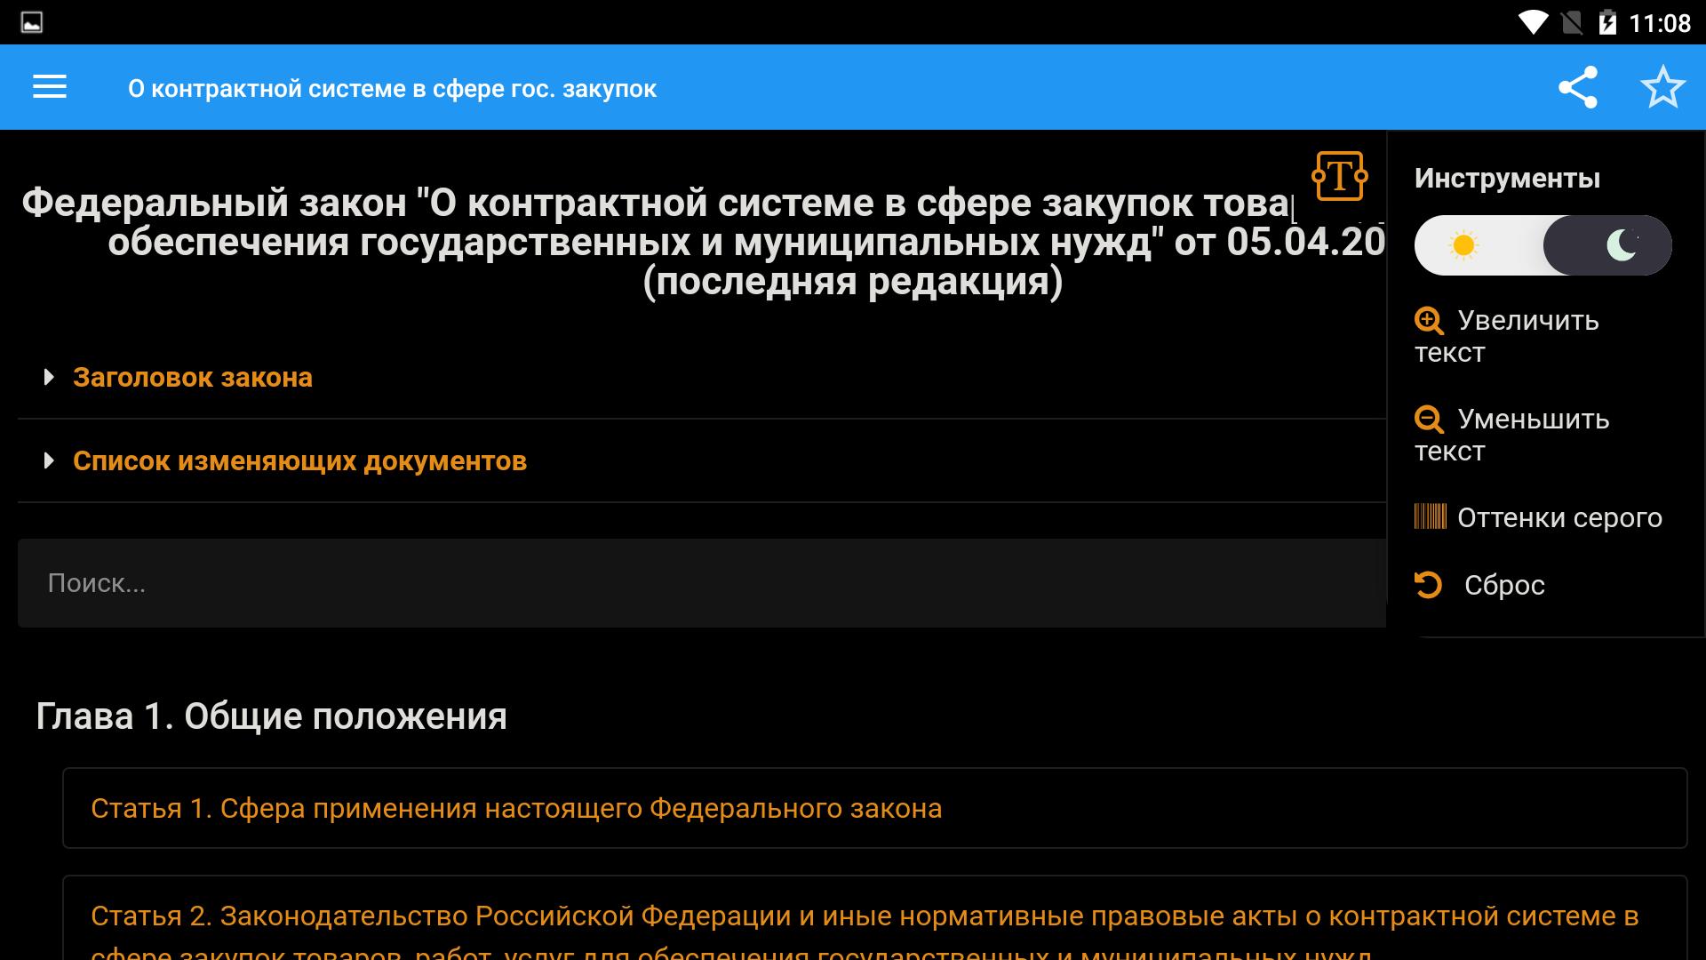Open Статья 1 Сфера применения link
Viewport: 1706px width, 960px height.
click(516, 809)
